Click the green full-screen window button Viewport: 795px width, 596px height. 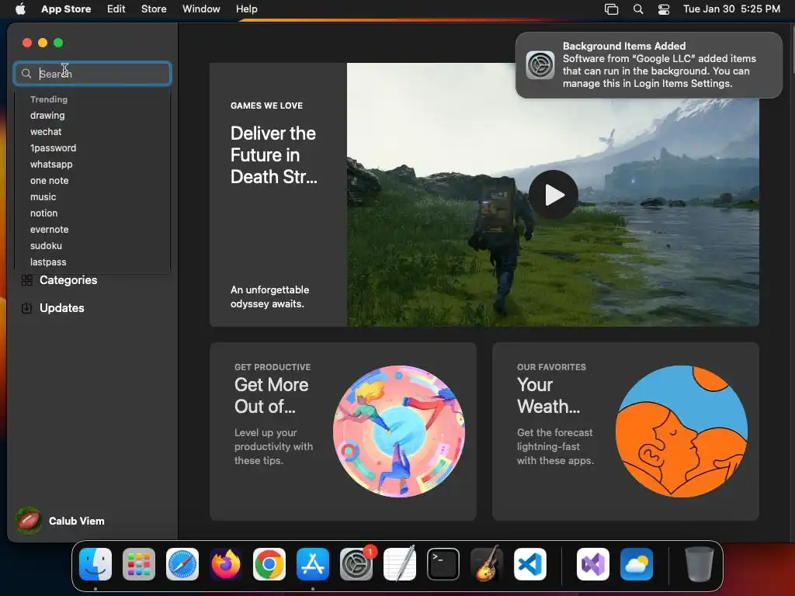(58, 43)
